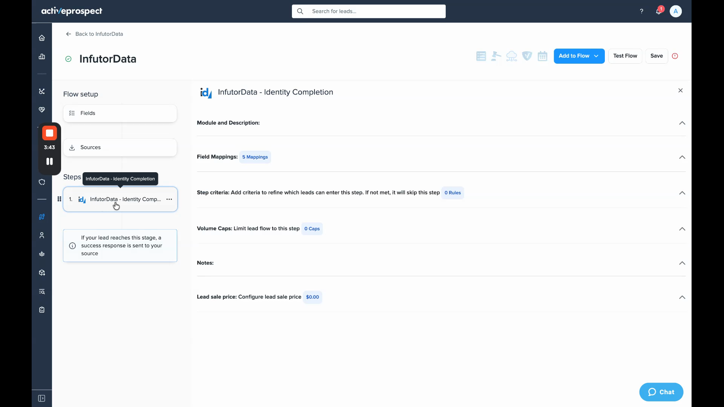The height and width of the screenshot is (407, 724).
Task: Click the 0 Caps badge
Action: tap(312, 229)
